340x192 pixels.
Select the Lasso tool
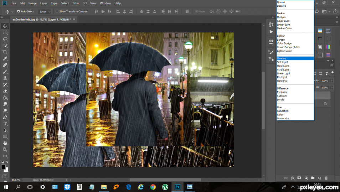click(x=5, y=39)
